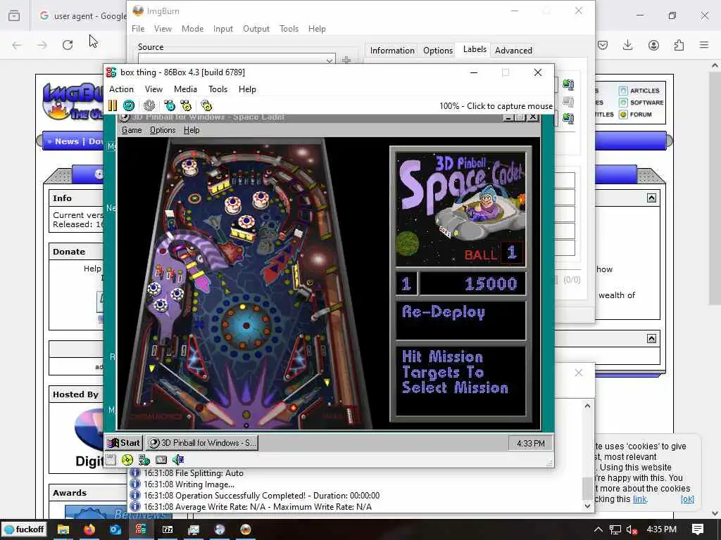Click the hard disk icon in 86Box status bar
This screenshot has width=721, height=540.
tap(161, 460)
